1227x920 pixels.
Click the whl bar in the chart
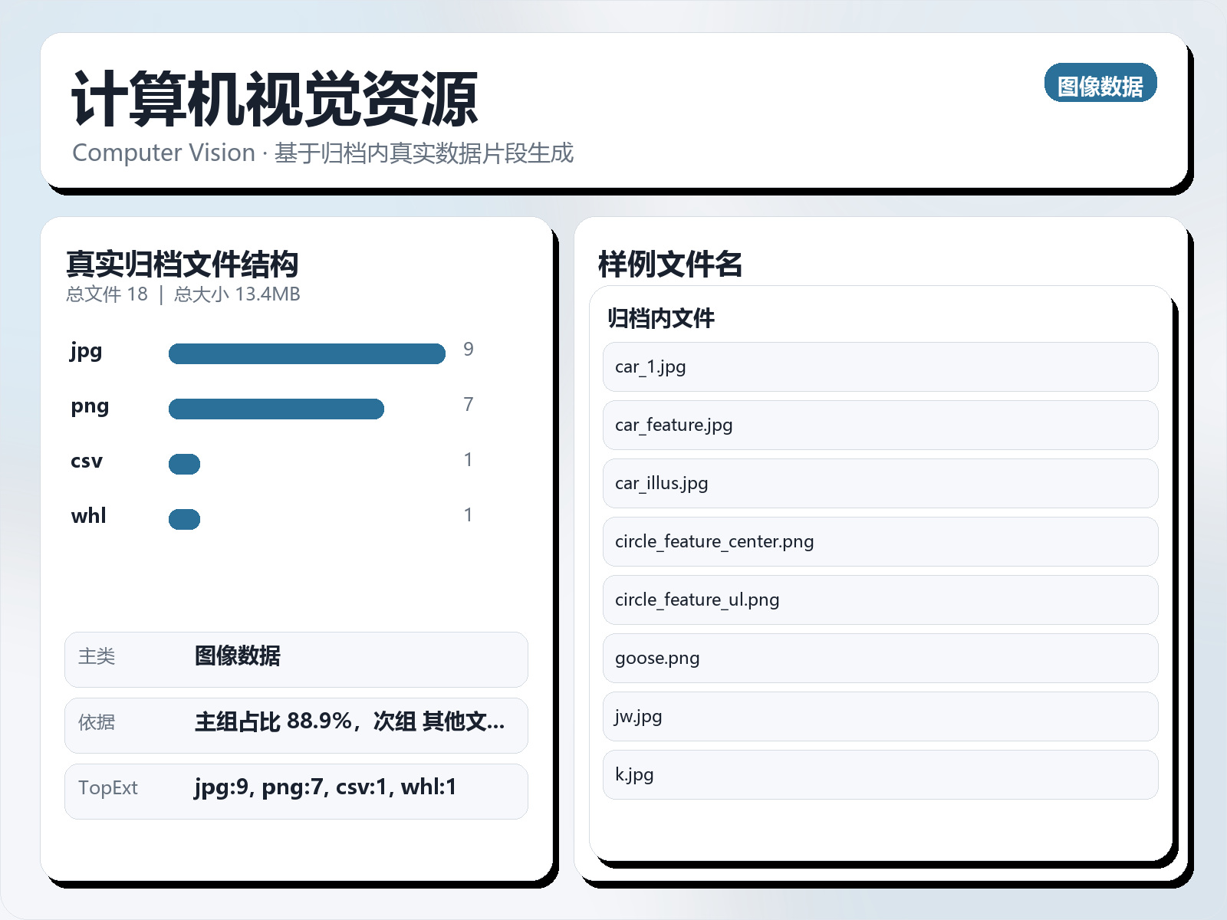pos(184,517)
